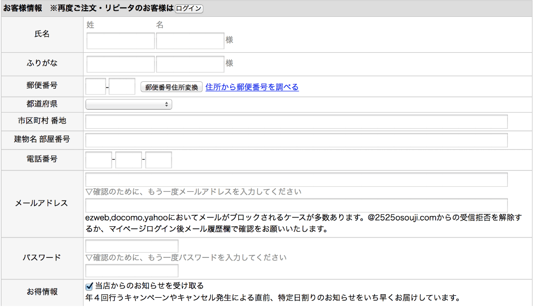Screen dimensions: 533x307
Task: Click the 名 first name field
Action: pyautogui.click(x=190, y=40)
